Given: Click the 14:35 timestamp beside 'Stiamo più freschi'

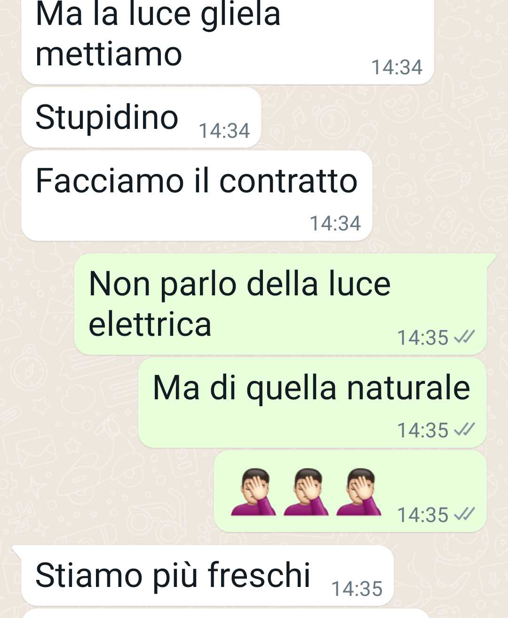Looking at the screenshot, I should pos(357,588).
